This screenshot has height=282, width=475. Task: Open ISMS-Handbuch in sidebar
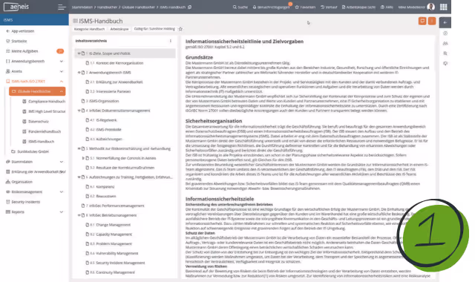[41, 142]
